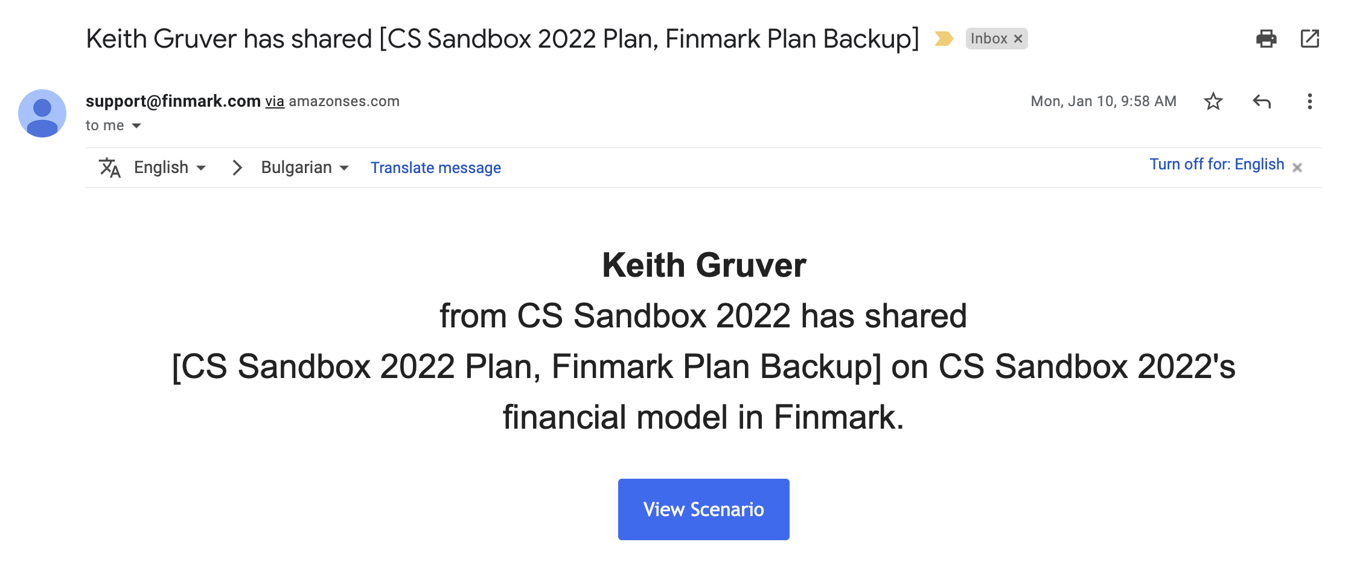Click the email timestamp Mon, Jan 10

pos(1103,101)
